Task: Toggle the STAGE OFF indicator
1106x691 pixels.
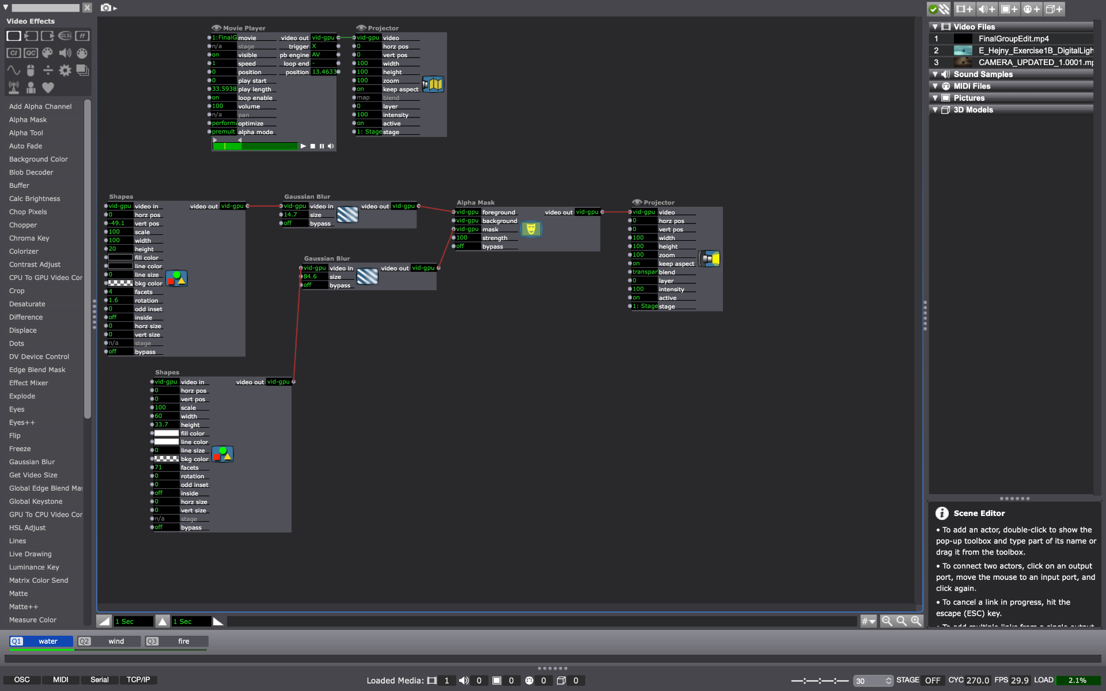Action: tap(932, 680)
